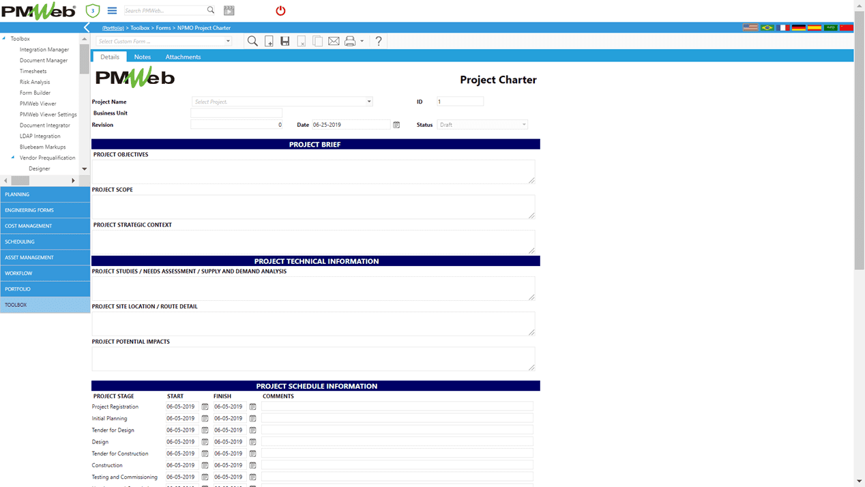Click the tree panel horizontal scroll-right arrow
The width and height of the screenshot is (865, 487).
tap(73, 181)
